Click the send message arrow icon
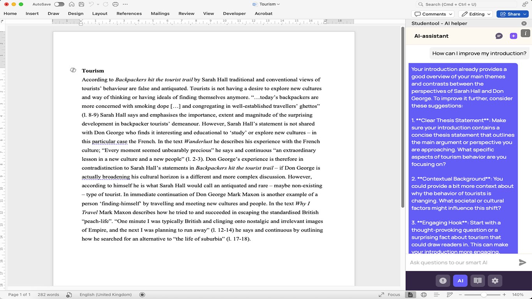 point(522,262)
